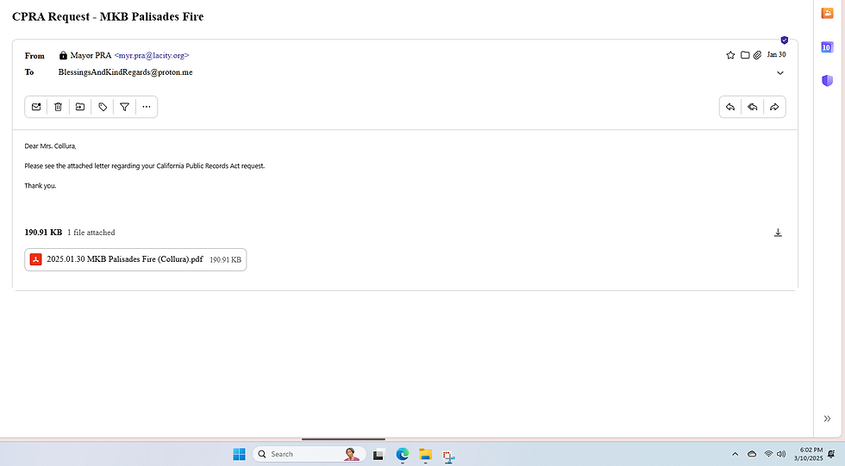Open volume speaker control
This screenshot has width=845, height=466.
pos(781,454)
